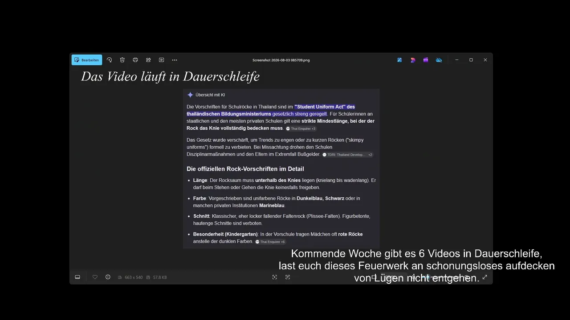570x320 pixels.
Task: Show file info with the info icon
Action: point(108,277)
